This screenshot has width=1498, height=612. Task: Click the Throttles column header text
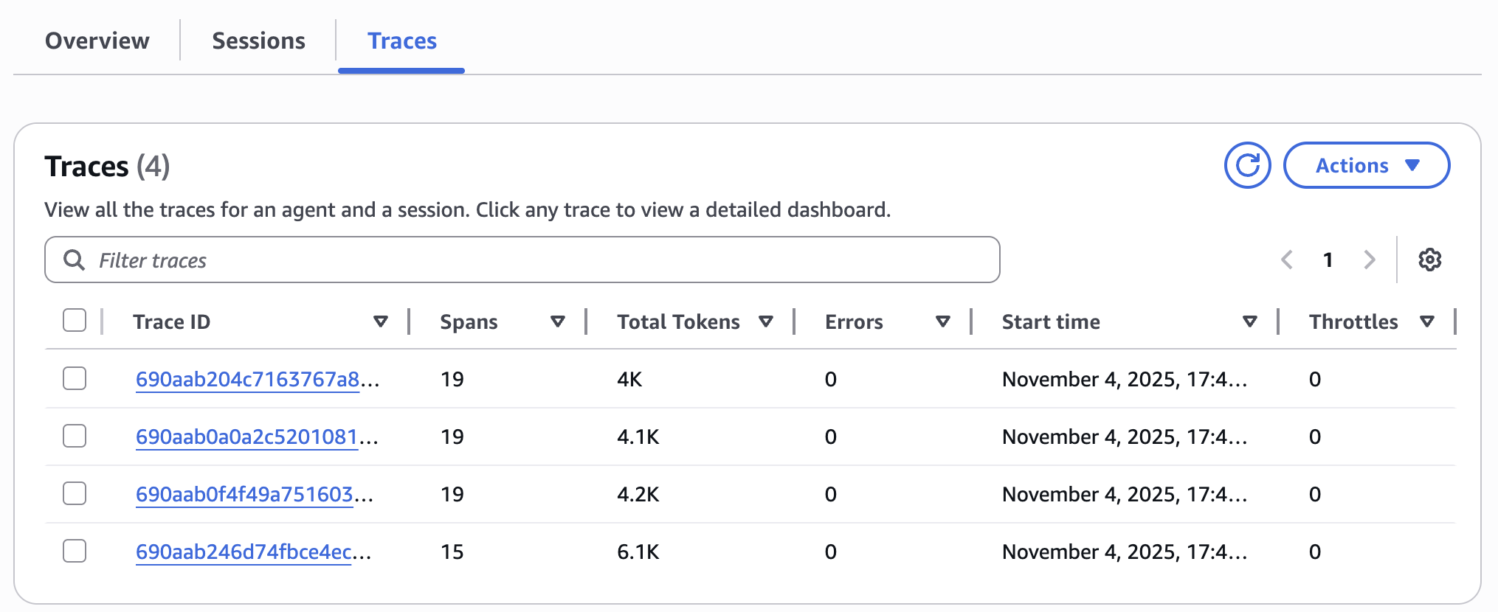(x=1353, y=321)
